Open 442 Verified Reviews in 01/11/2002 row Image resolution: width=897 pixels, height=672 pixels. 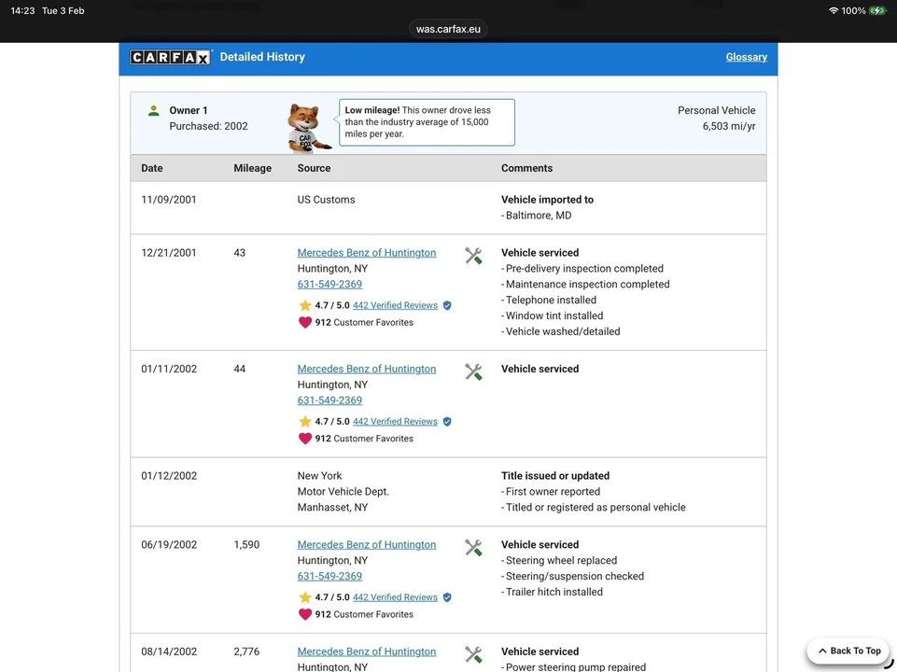coord(395,422)
